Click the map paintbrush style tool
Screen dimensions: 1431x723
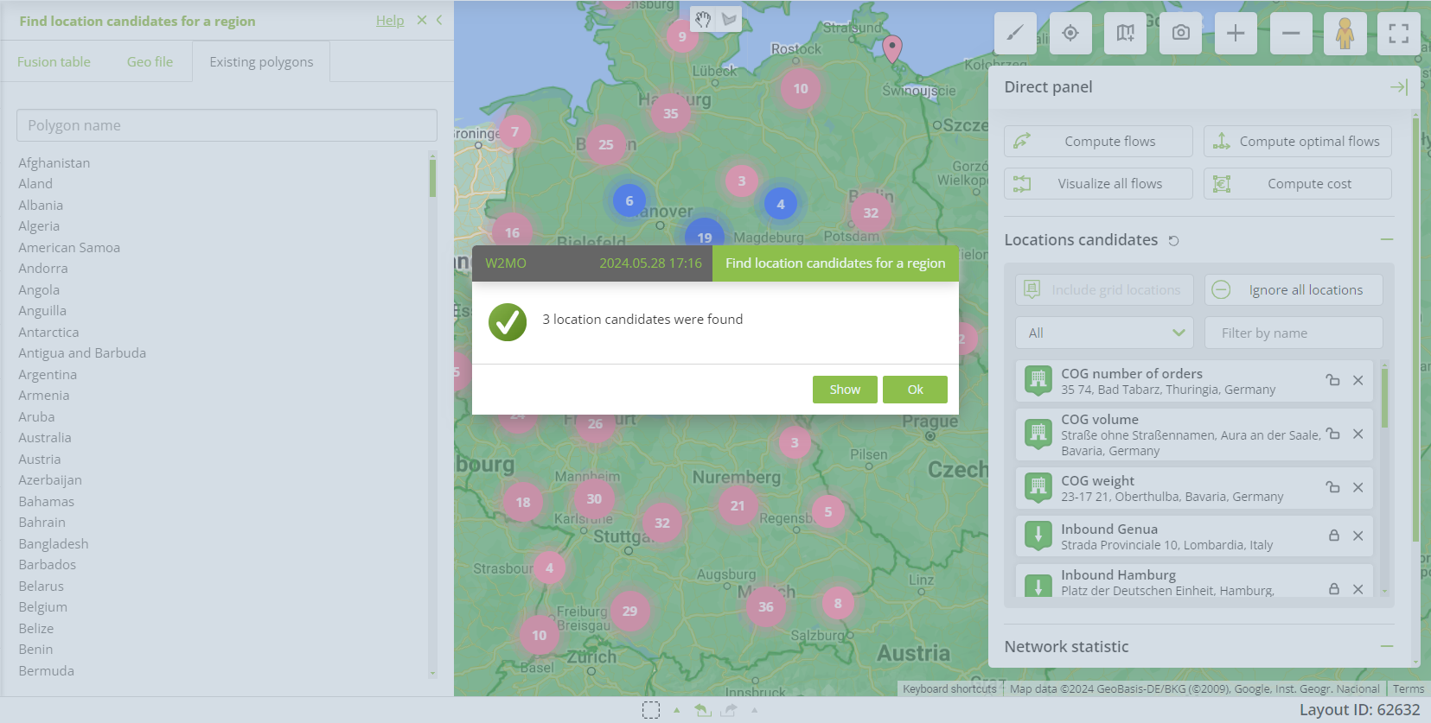tap(1015, 34)
